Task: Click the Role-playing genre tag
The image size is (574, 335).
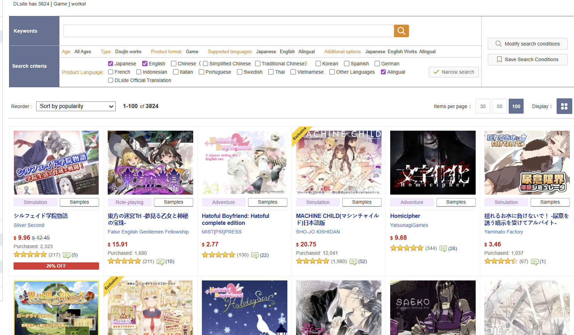Action: click(130, 202)
